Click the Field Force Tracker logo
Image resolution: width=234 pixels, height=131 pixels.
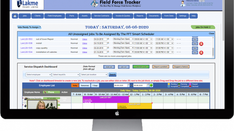(115, 4)
